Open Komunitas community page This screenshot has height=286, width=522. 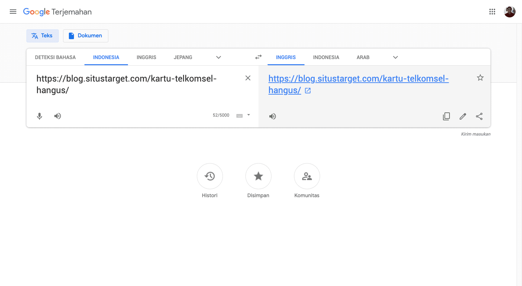(307, 176)
